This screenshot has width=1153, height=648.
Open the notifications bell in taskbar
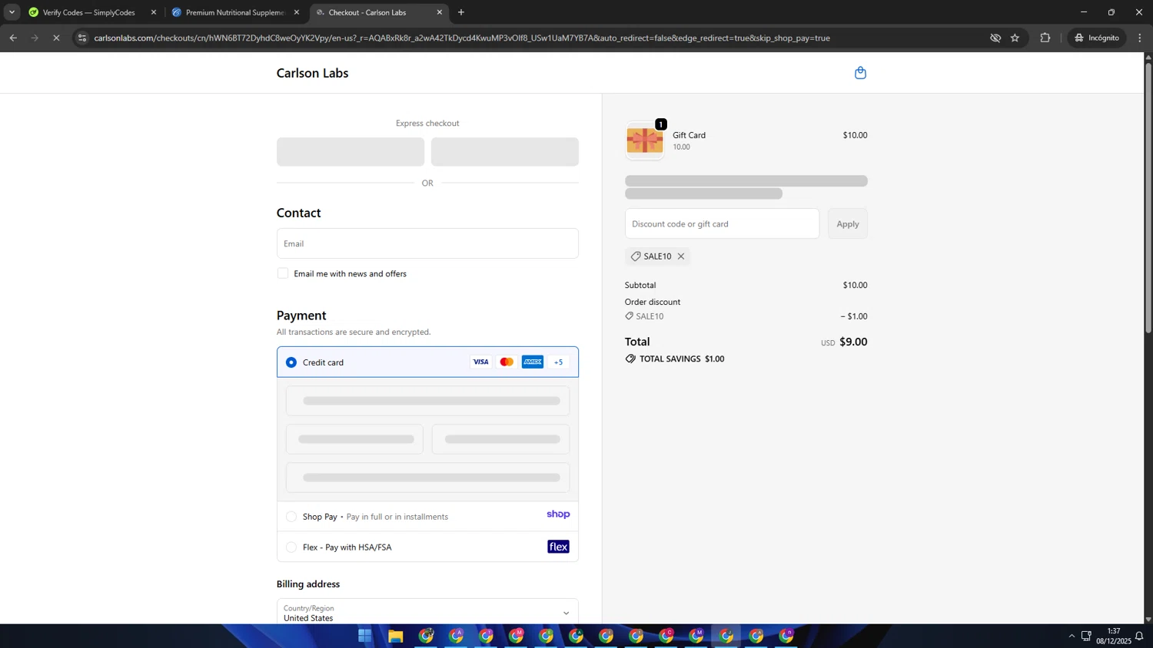point(1139,636)
